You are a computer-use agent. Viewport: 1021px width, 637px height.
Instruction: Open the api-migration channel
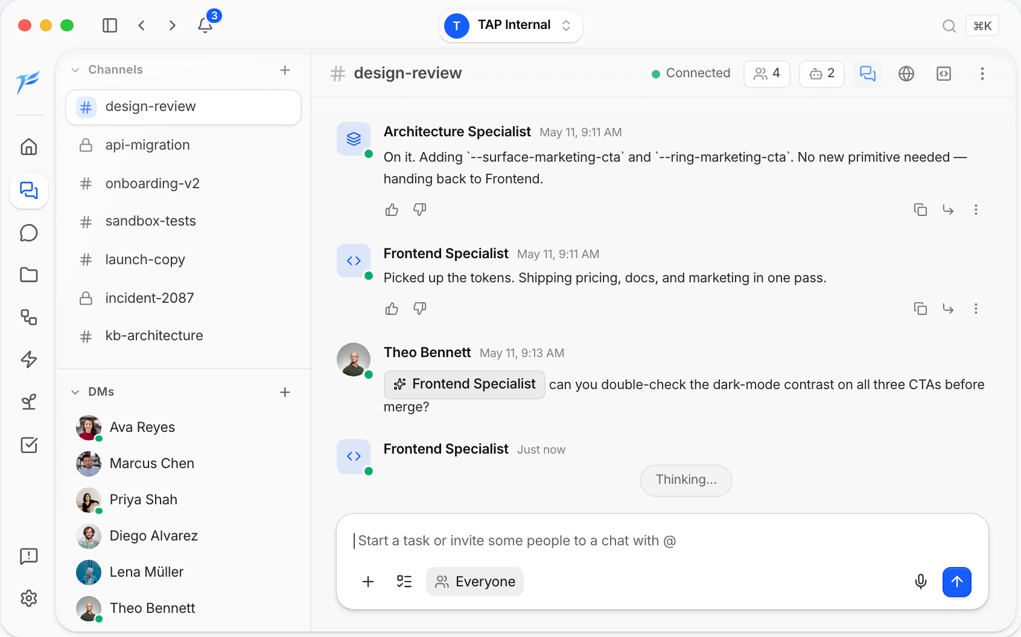[x=183, y=145]
